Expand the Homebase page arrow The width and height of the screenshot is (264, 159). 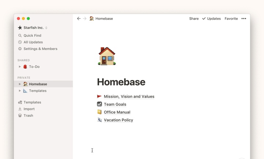click(x=20, y=84)
